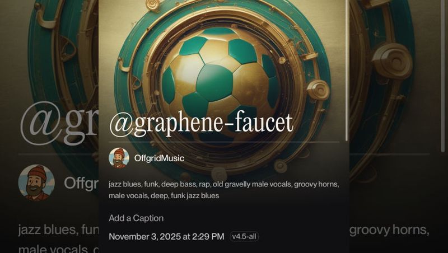Viewport: 448px width, 253px height.
Task: Click the OffgridMusic bearded avatar icon
Action: (119, 158)
